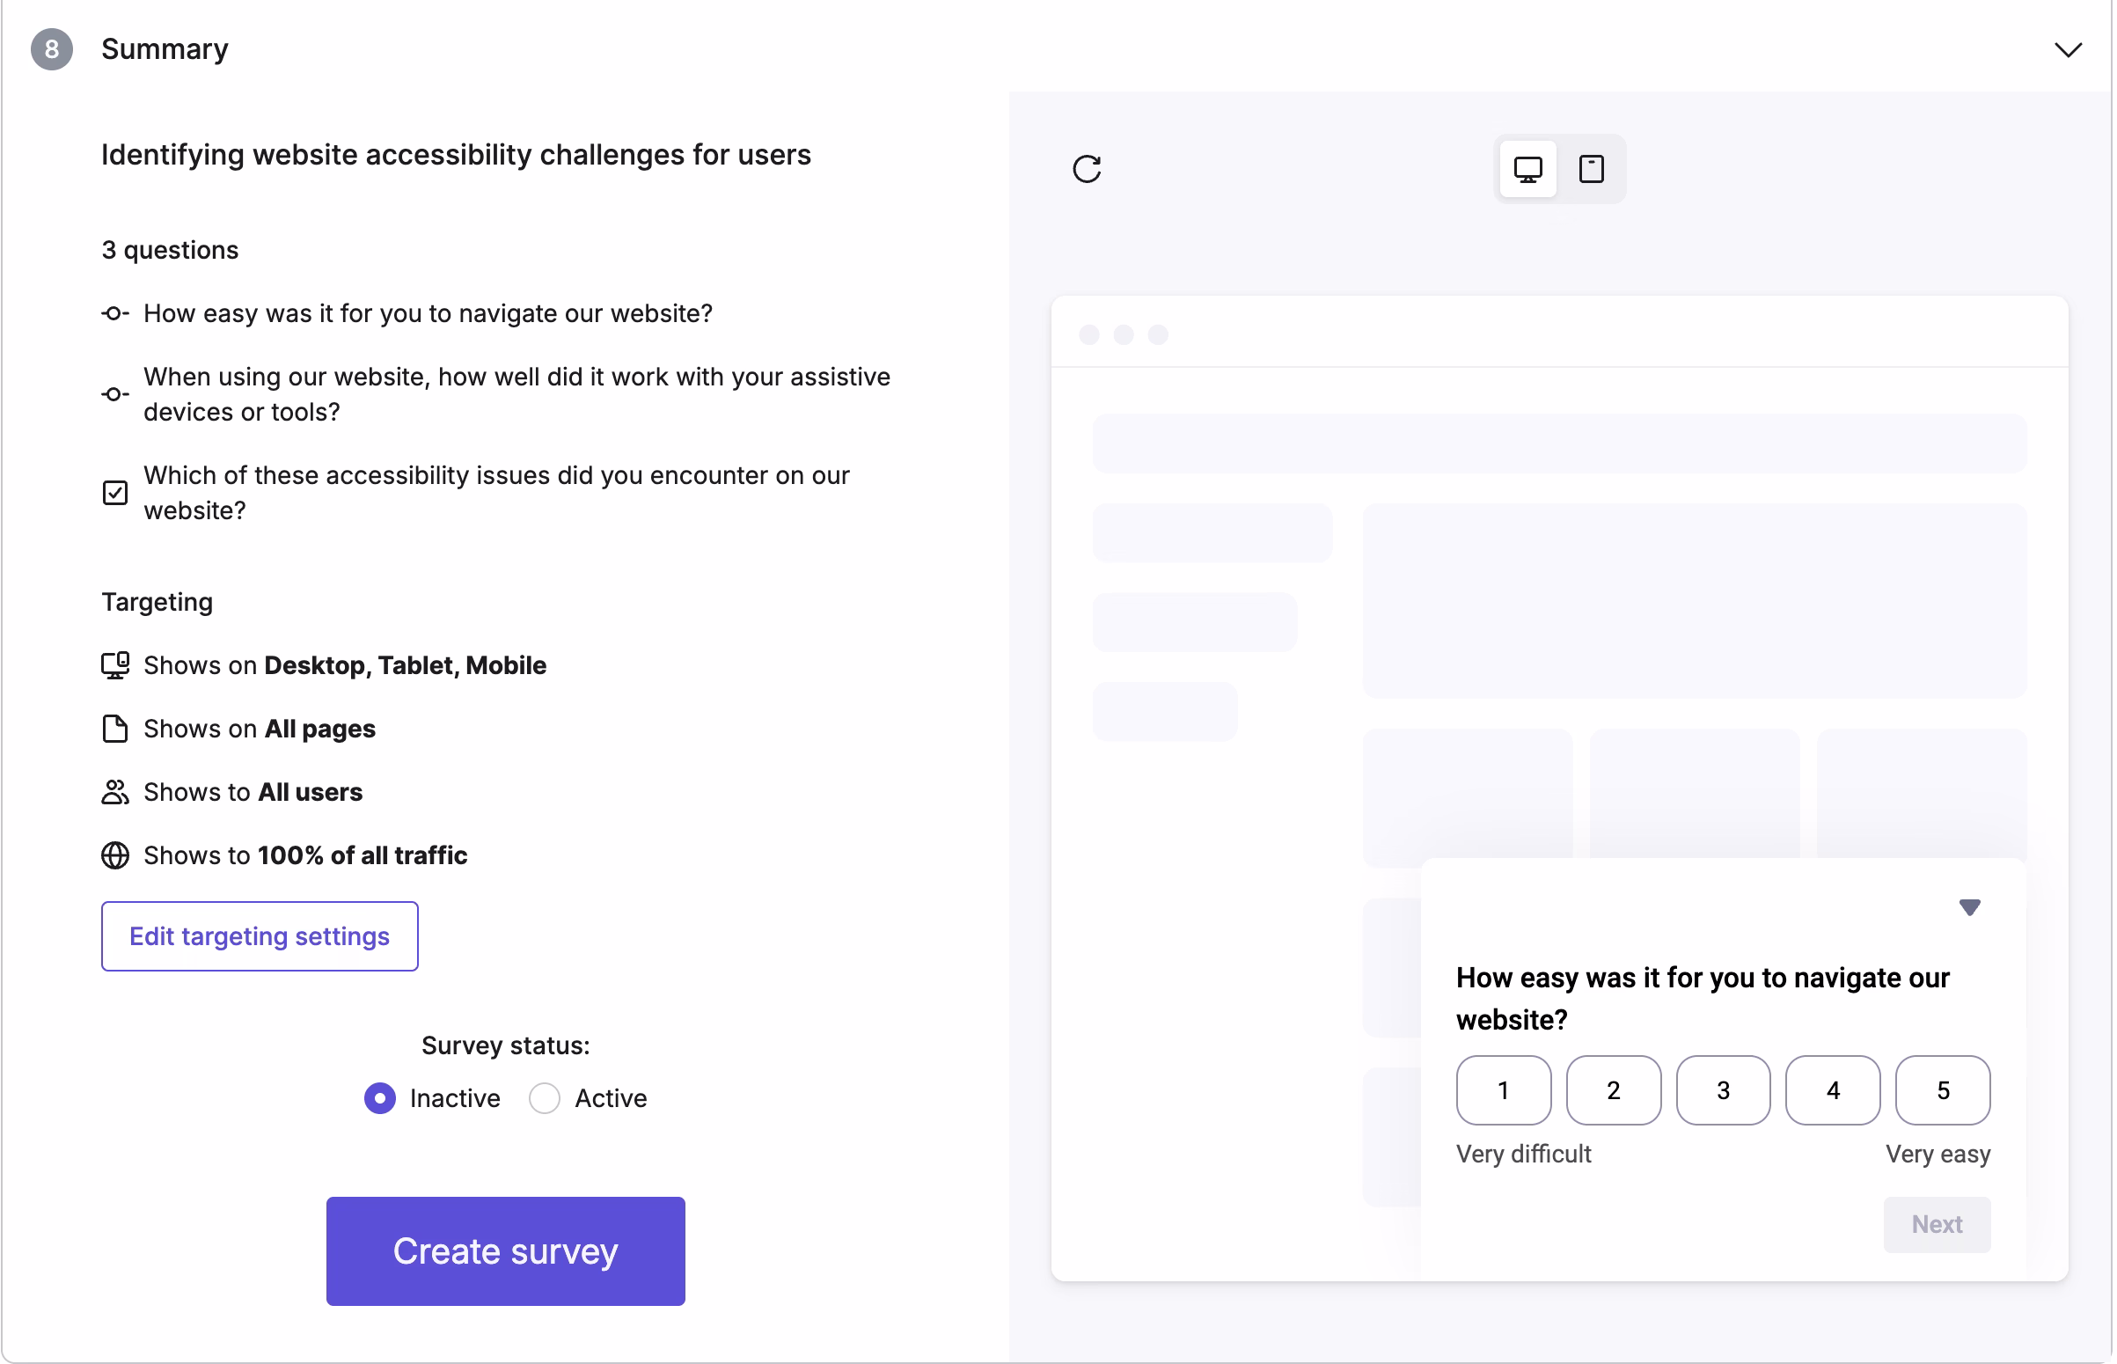Click 'Shows to All users' text
The height and width of the screenshot is (1364, 2117).
[253, 792]
